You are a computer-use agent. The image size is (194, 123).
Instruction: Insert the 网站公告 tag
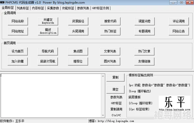click(179, 31)
